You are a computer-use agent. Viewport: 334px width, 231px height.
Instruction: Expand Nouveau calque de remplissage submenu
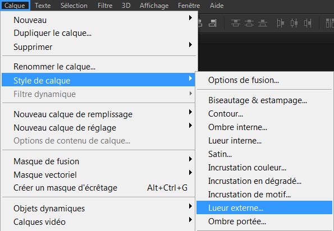(98, 114)
